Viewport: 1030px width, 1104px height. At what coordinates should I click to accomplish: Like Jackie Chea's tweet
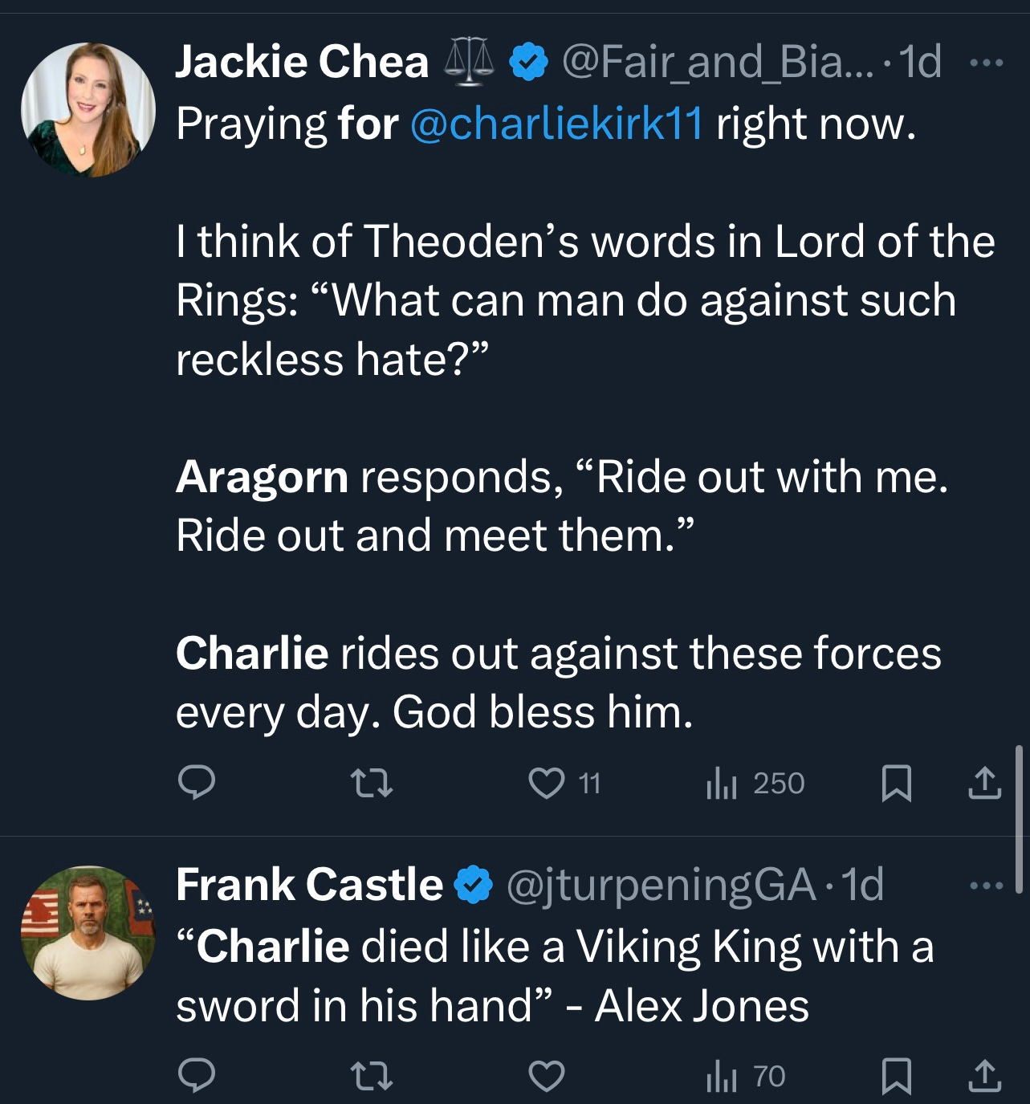pos(547,783)
